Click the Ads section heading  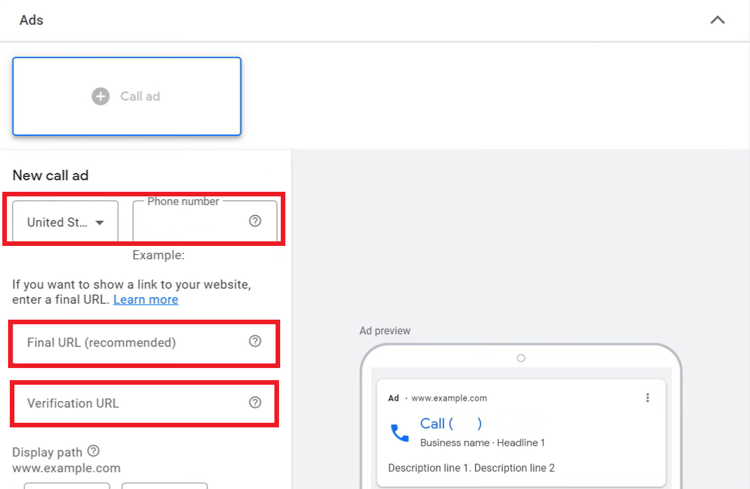click(x=32, y=20)
